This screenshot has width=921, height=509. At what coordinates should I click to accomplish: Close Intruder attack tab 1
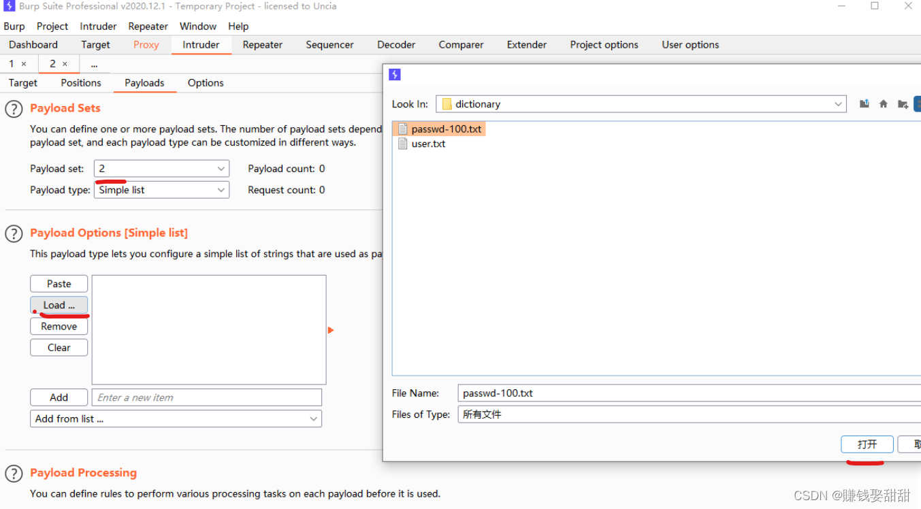pyautogui.click(x=23, y=64)
